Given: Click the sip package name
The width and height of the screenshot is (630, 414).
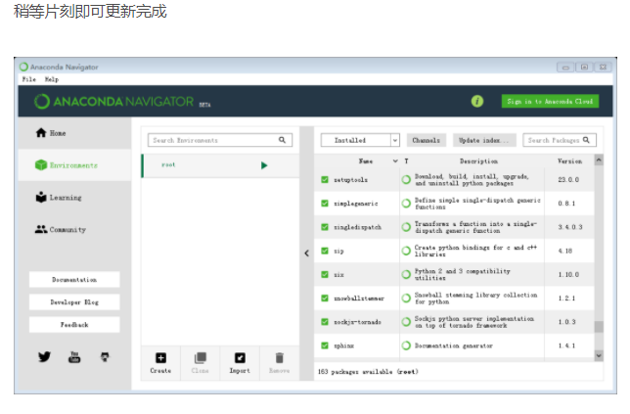Looking at the screenshot, I should tap(338, 251).
